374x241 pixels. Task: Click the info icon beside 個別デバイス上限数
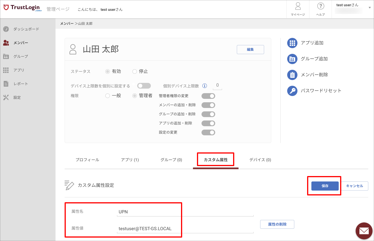(205, 86)
